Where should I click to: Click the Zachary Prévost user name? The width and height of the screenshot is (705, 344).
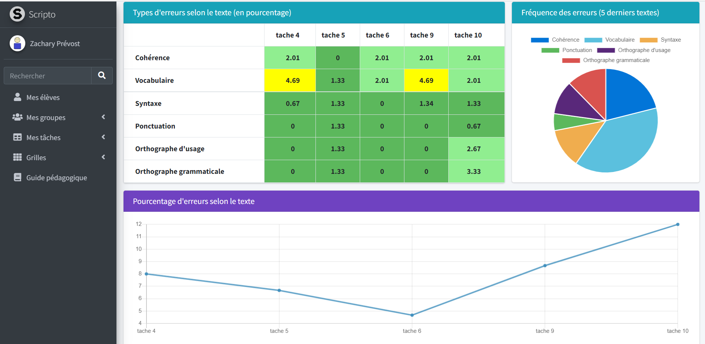click(55, 44)
